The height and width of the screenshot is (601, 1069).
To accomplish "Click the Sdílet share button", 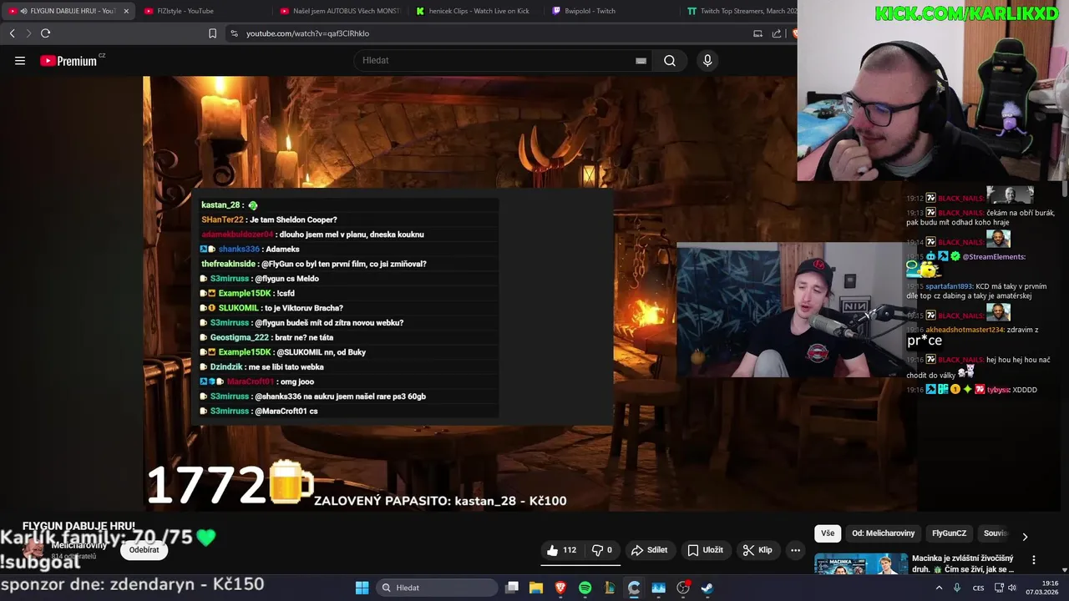I will click(649, 550).
